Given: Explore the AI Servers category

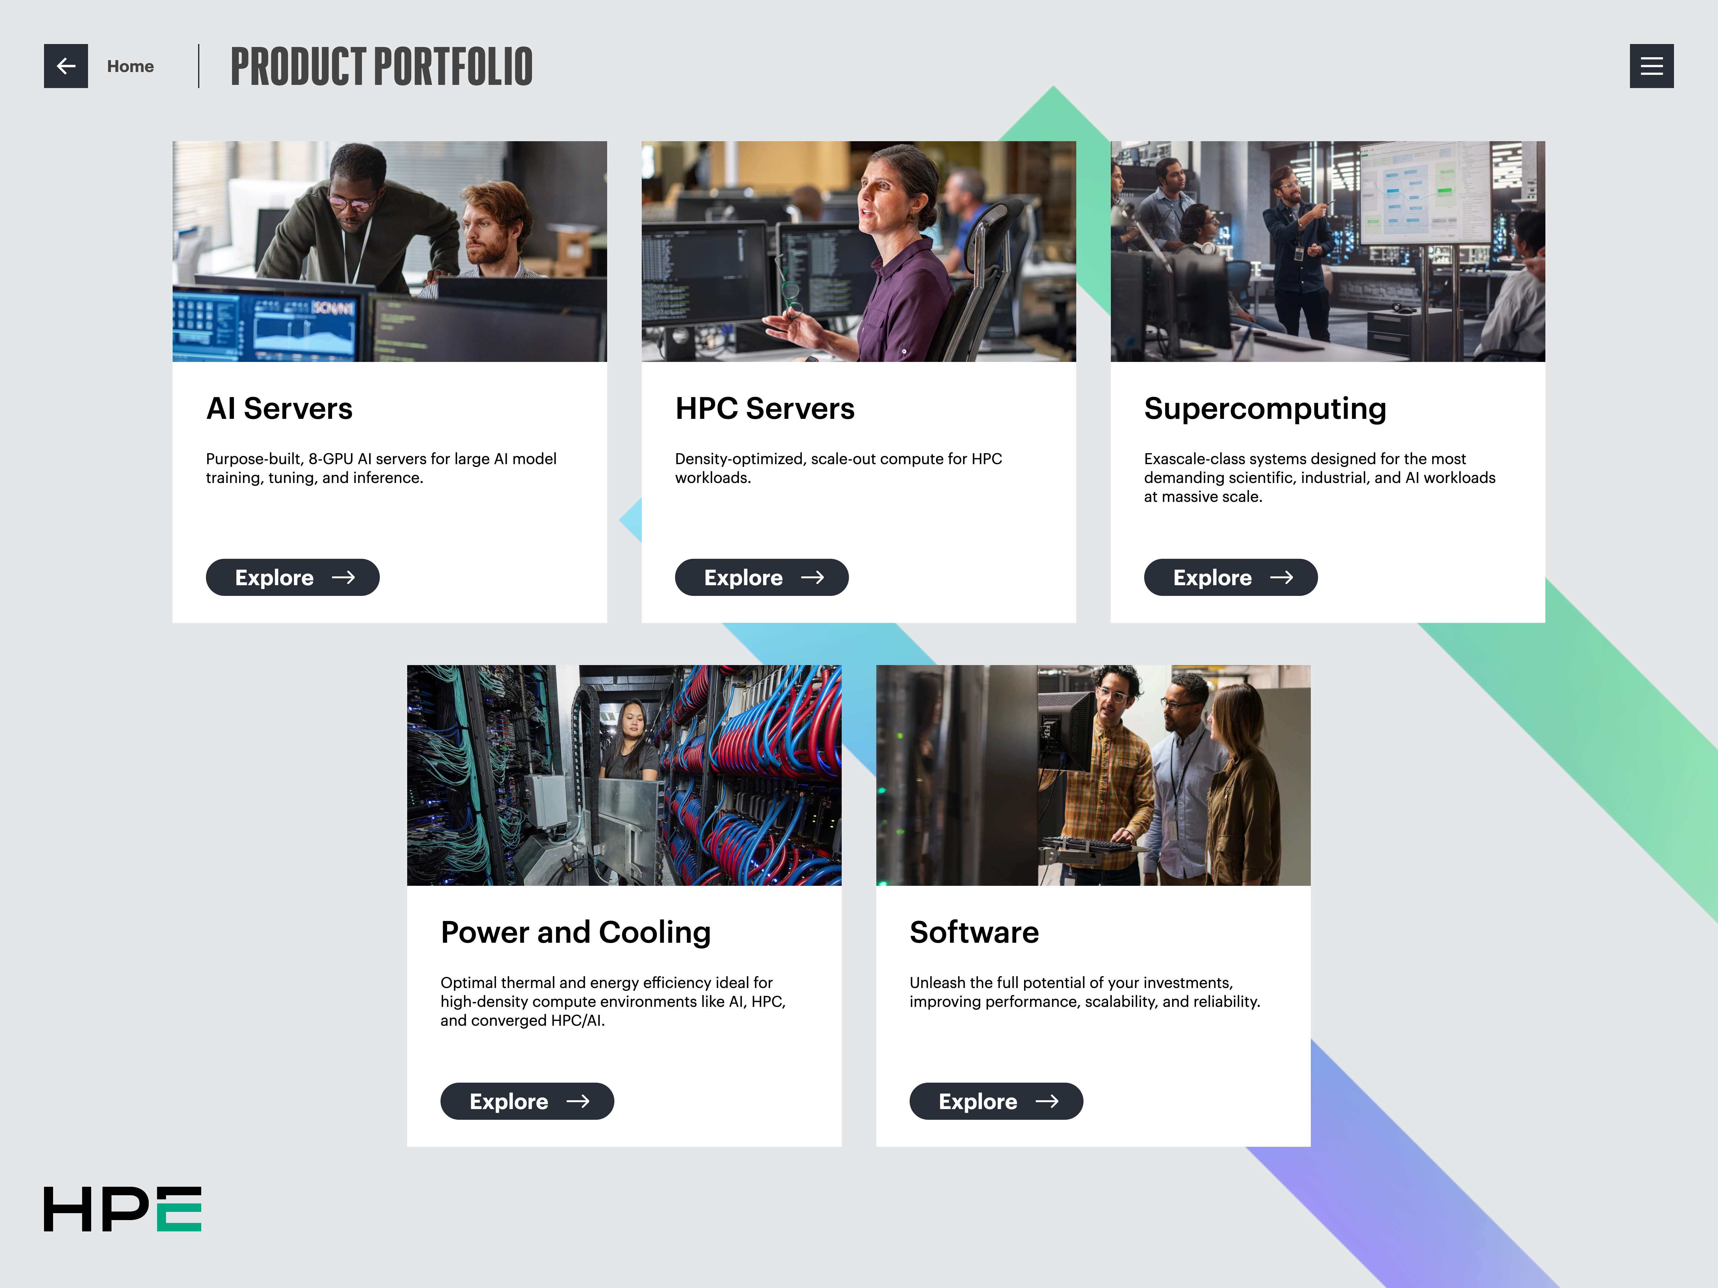Looking at the screenshot, I should tap(293, 577).
